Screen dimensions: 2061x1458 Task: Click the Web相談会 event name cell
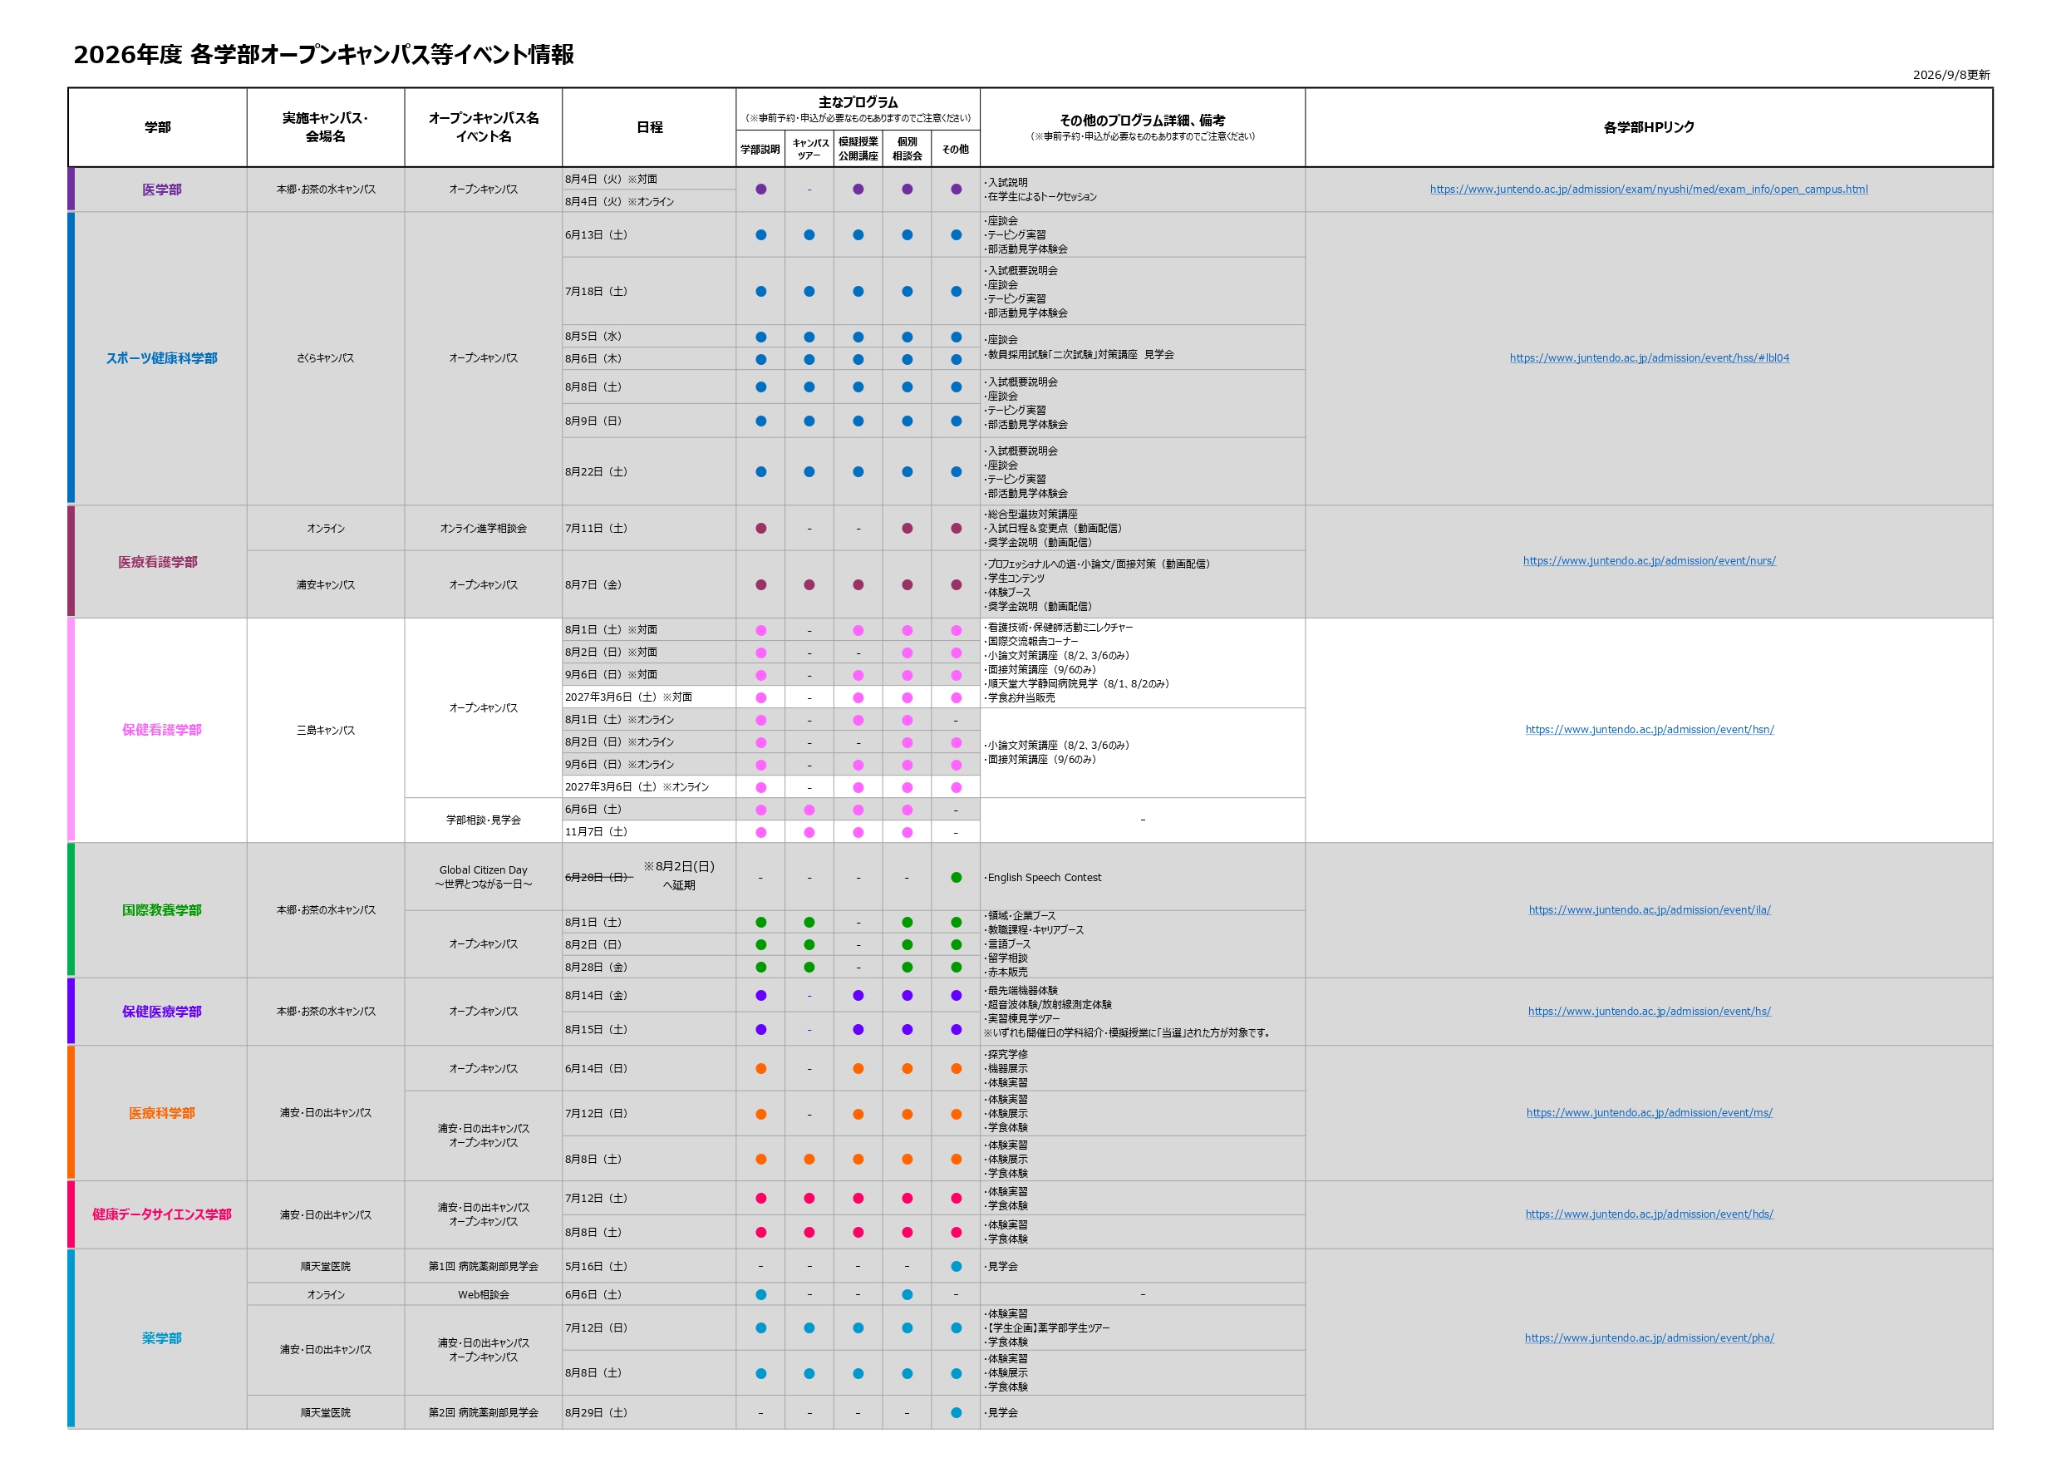click(484, 1294)
